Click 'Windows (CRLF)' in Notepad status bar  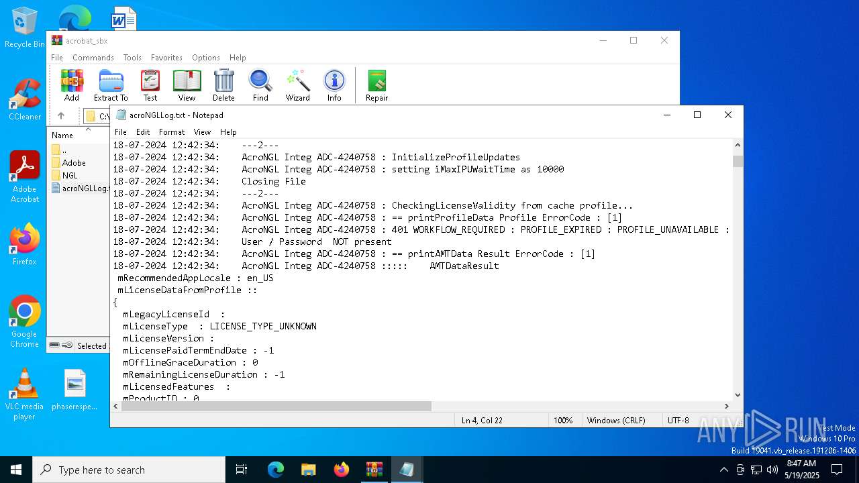[616, 421]
